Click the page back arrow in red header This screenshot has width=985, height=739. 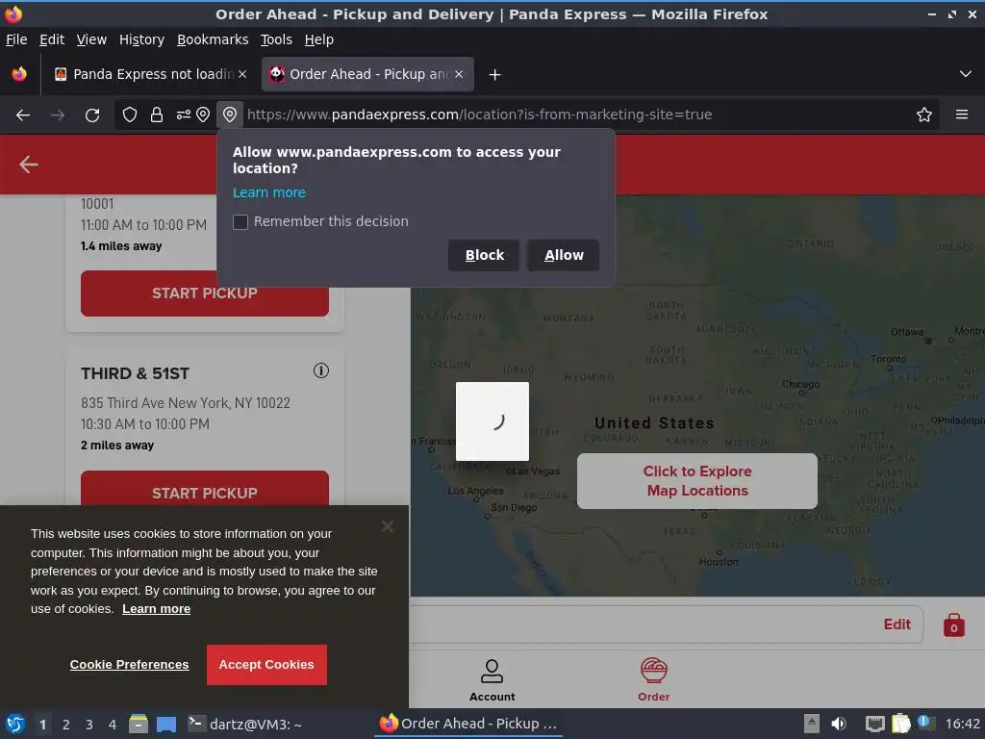pos(28,165)
